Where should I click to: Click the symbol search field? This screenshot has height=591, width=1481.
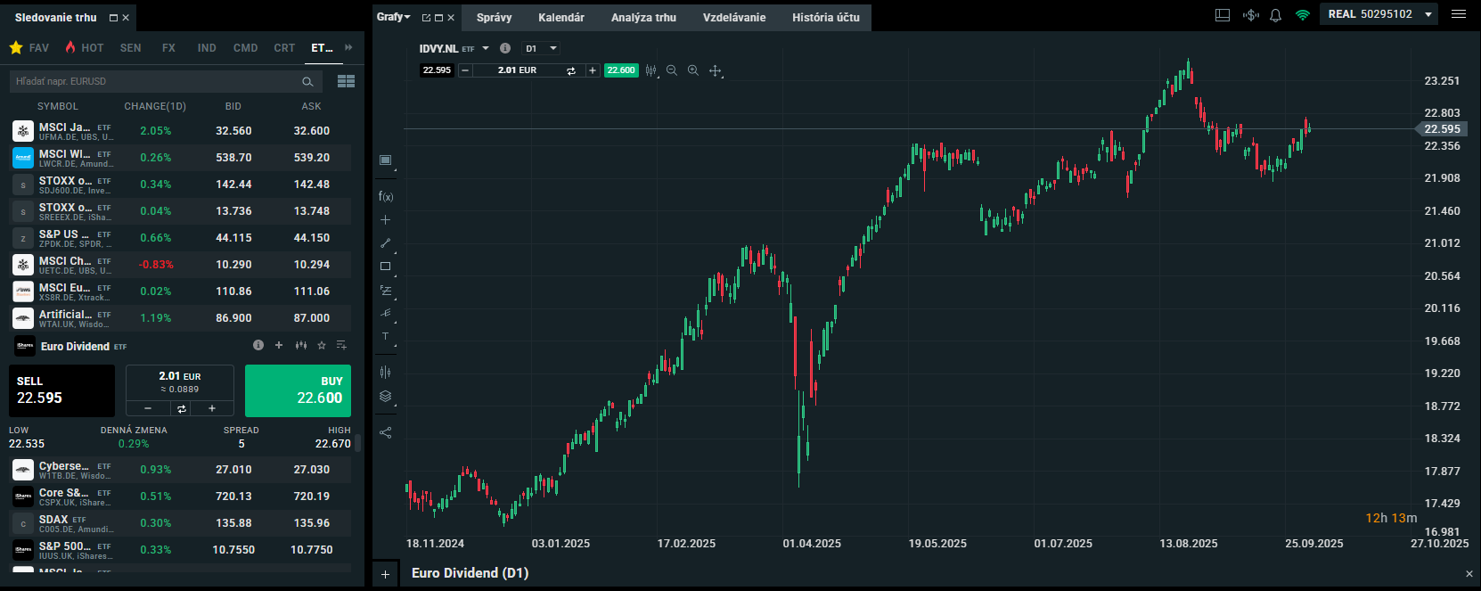pyautogui.click(x=156, y=81)
